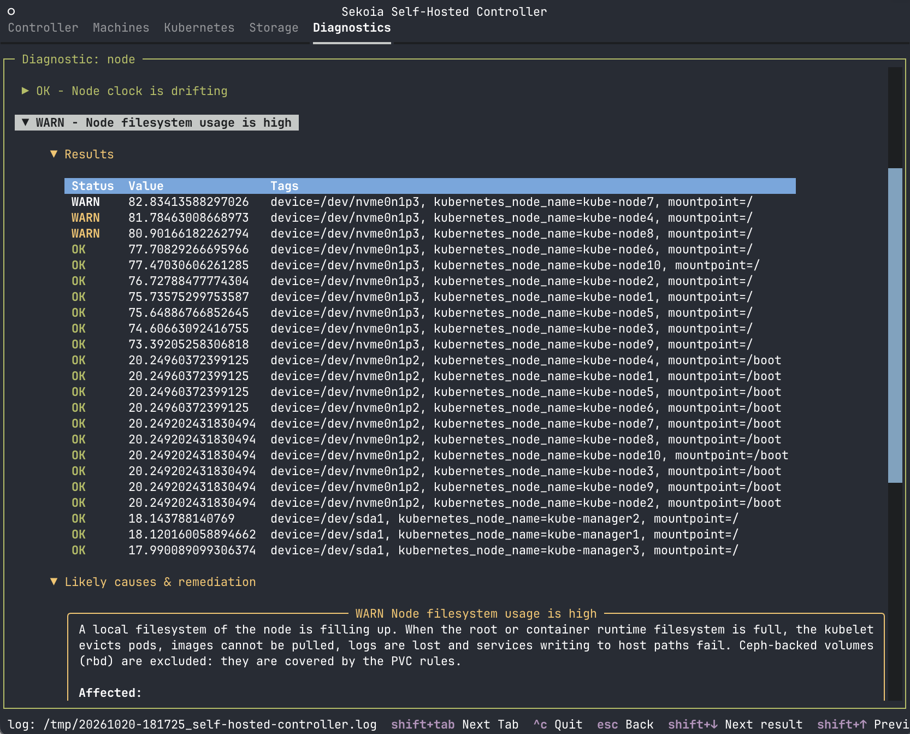Screen dimensions: 910x734
Task: Click the 'Affected:' heading
Action: [110, 693]
